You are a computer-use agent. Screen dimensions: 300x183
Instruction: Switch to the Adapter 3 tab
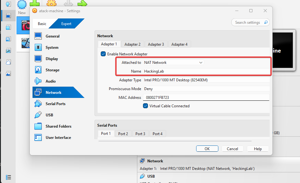pos(156,44)
